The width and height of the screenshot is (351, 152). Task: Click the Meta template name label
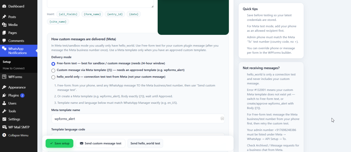pyautogui.click(x=65, y=110)
